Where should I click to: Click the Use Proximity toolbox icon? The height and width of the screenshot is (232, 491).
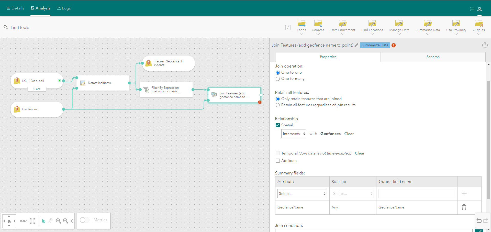[456, 24]
